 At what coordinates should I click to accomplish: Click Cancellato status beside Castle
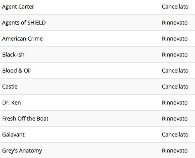tap(175, 87)
